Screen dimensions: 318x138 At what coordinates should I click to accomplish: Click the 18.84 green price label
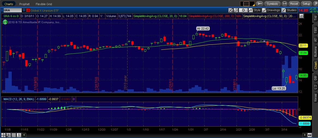click(303, 53)
